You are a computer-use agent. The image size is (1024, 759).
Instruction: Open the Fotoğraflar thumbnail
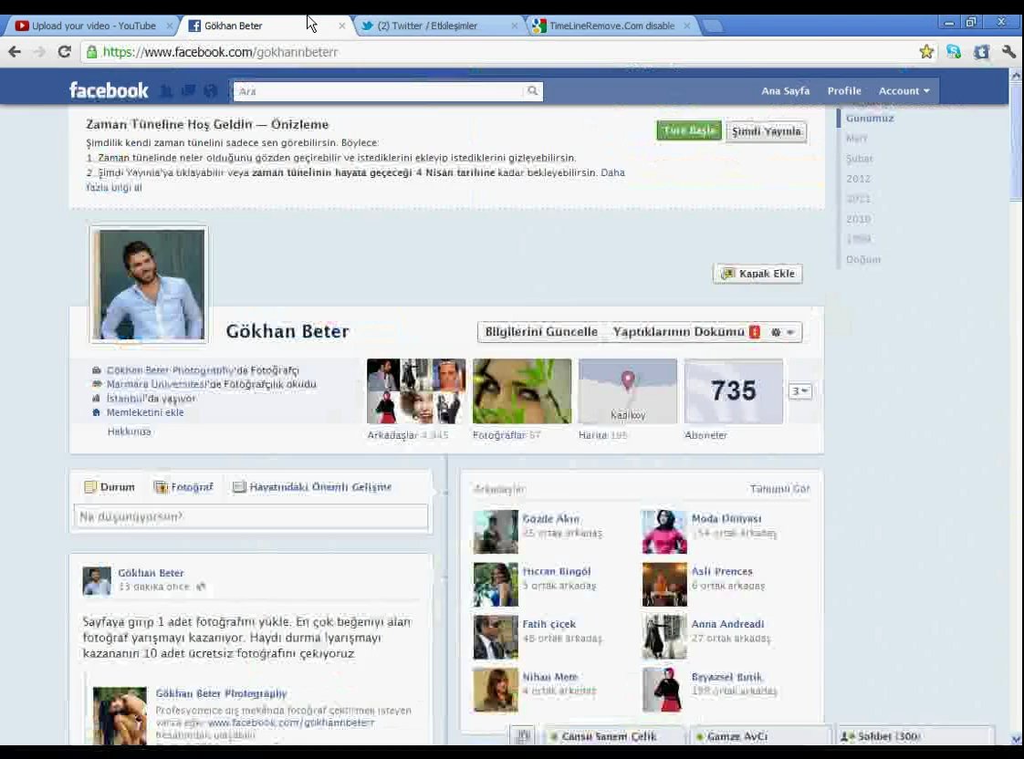pos(522,391)
